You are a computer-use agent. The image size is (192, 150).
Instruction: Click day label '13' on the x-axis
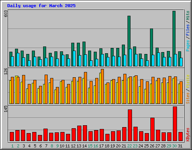pyautogui.click(x=79, y=146)
